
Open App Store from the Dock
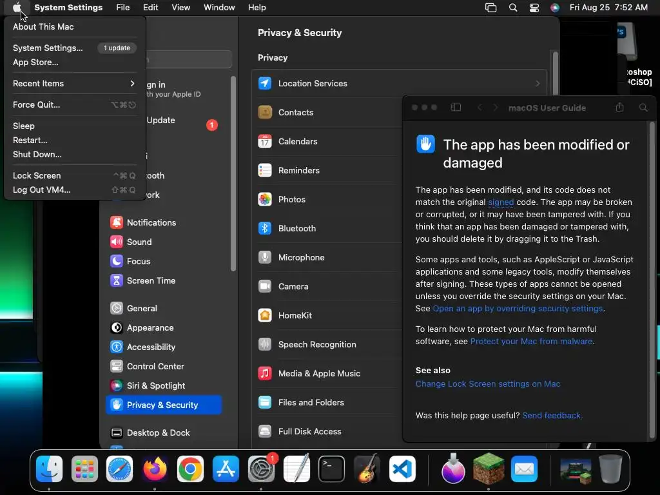pos(226,469)
